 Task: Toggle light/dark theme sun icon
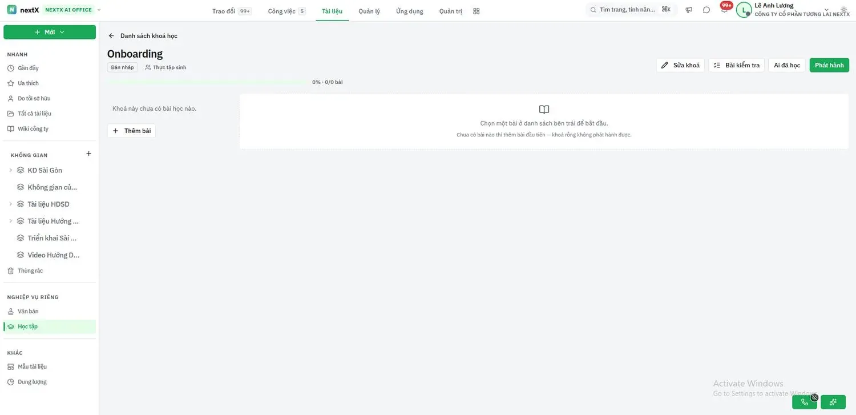(x=844, y=10)
